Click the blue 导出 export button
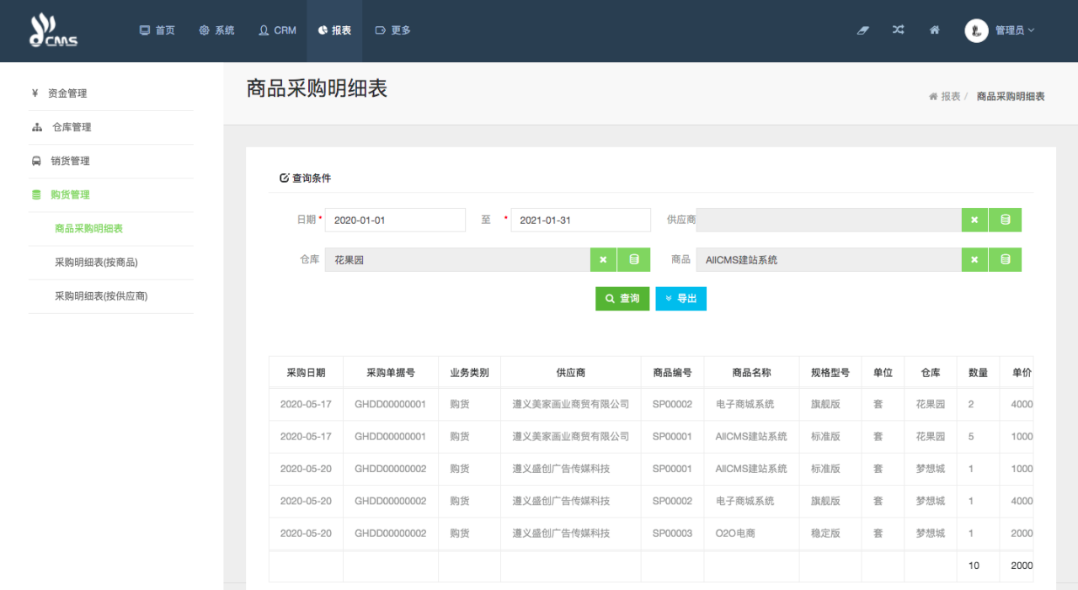Image resolution: width=1078 pixels, height=590 pixels. [x=680, y=299]
